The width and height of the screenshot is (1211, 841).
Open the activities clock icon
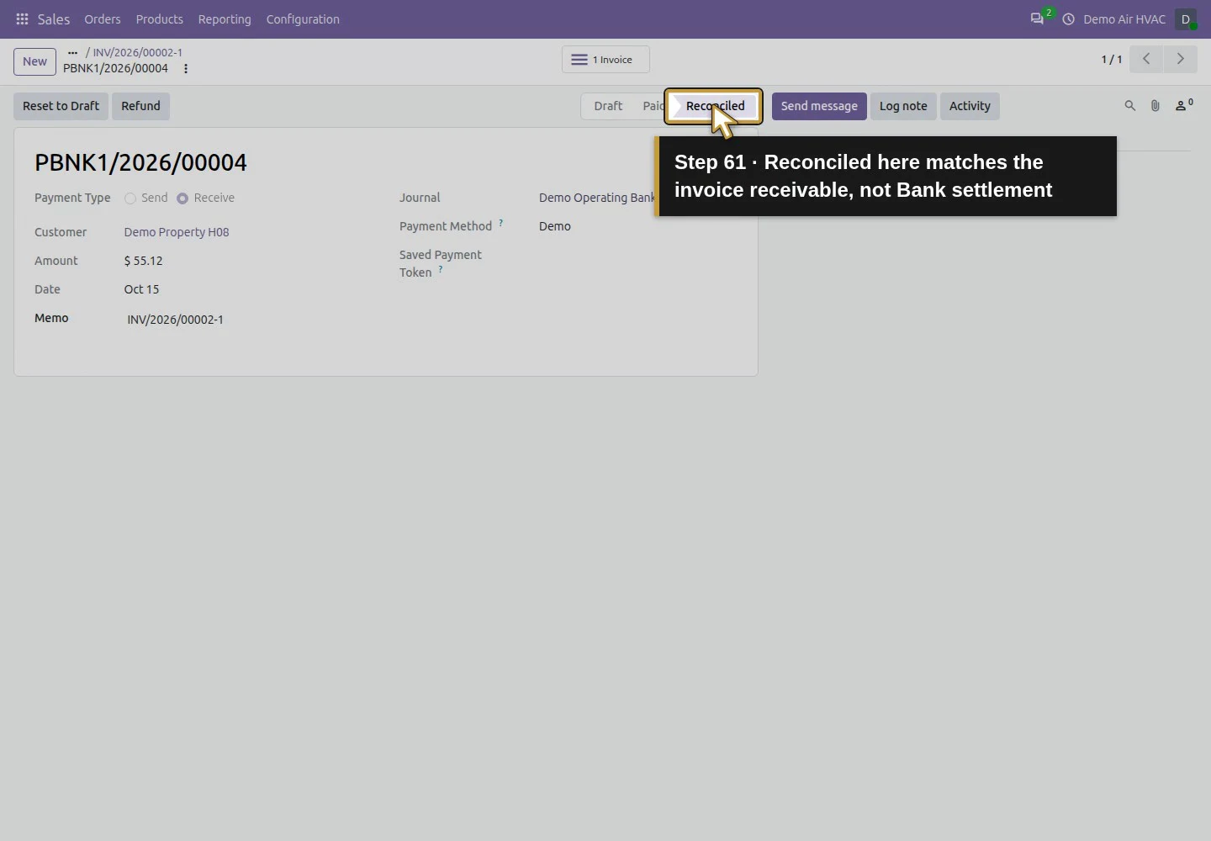(x=1068, y=19)
